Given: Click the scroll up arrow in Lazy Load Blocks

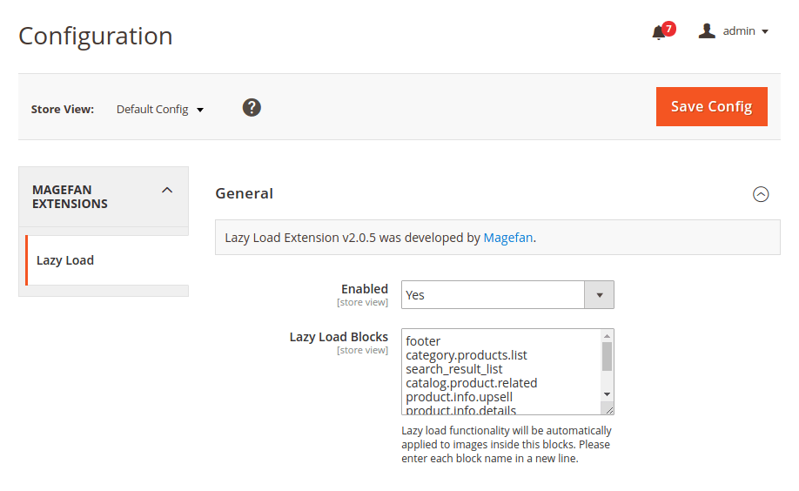Looking at the screenshot, I should pyautogui.click(x=607, y=336).
